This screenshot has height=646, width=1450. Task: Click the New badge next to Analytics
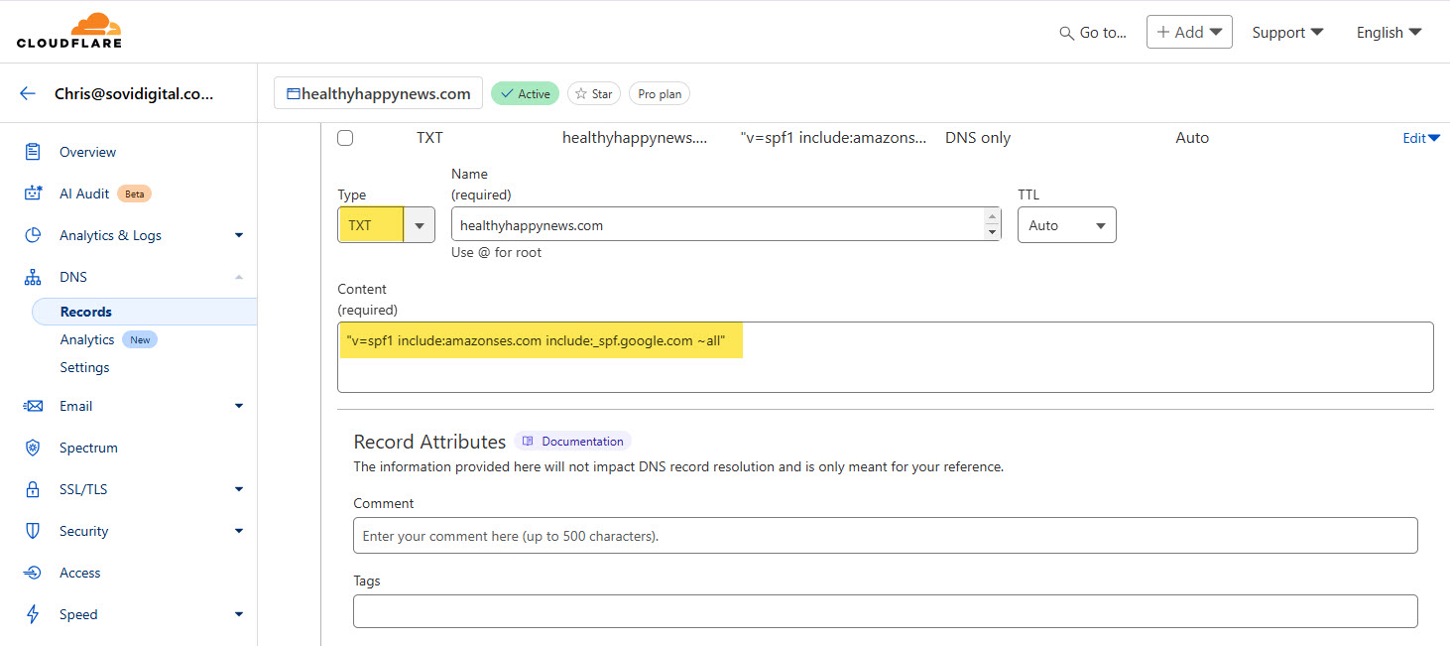(140, 339)
